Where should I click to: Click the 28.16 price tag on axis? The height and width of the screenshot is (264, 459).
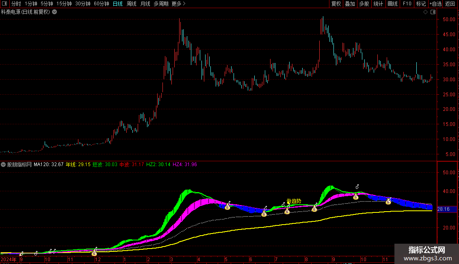447,209
